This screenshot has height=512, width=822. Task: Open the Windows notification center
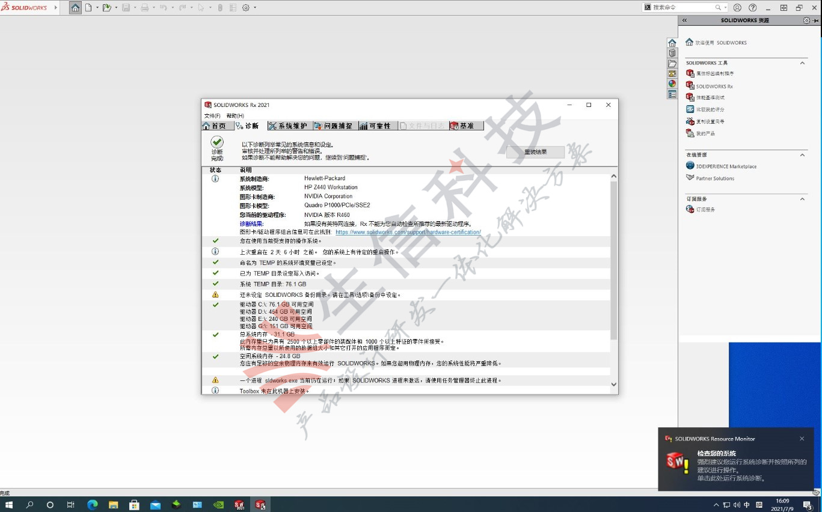[808, 505]
